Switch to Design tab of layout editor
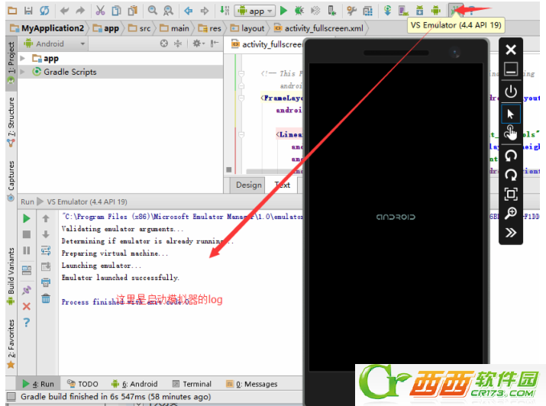Viewport: 546px width, 406px height. 248,185
